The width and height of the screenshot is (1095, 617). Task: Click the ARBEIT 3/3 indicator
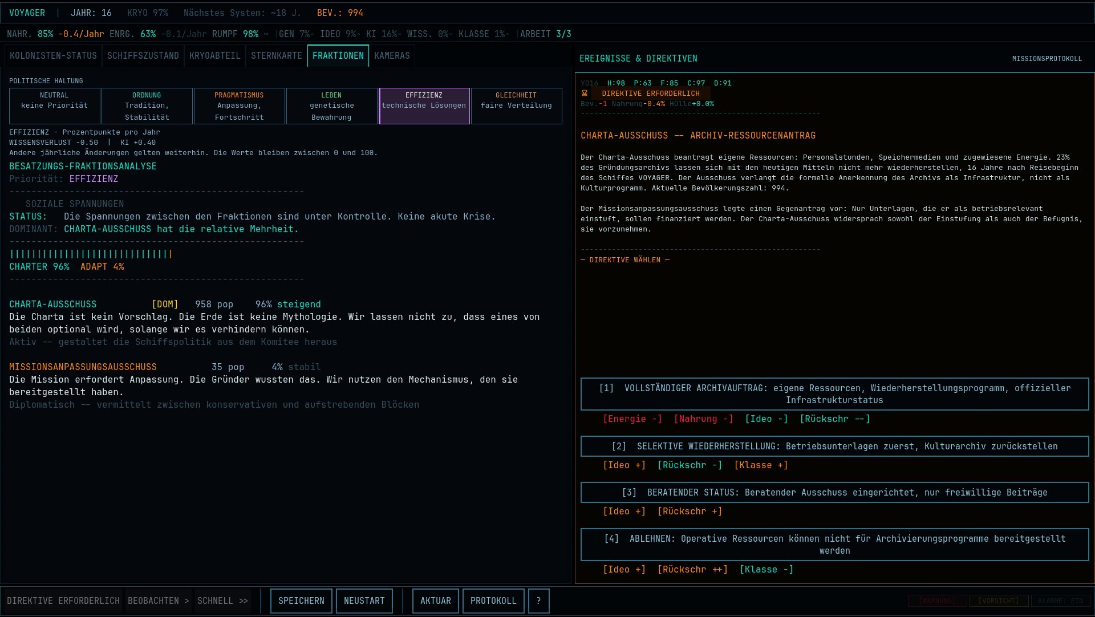click(546, 34)
